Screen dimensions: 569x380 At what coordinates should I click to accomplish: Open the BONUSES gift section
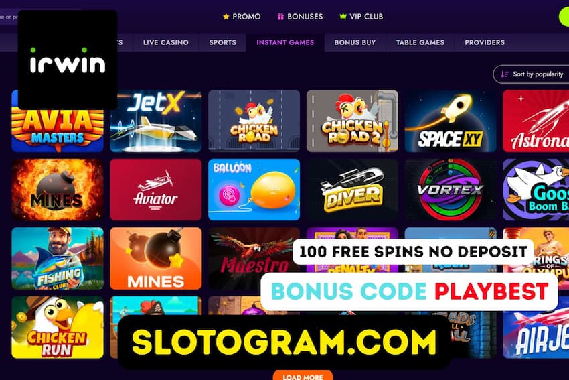300,17
